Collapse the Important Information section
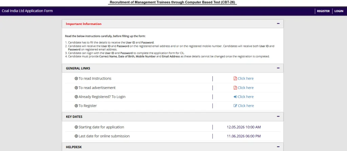The image size is (347, 151). pos(278,24)
